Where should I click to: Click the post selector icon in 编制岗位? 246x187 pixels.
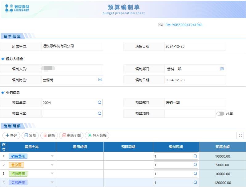[x=100, y=80]
